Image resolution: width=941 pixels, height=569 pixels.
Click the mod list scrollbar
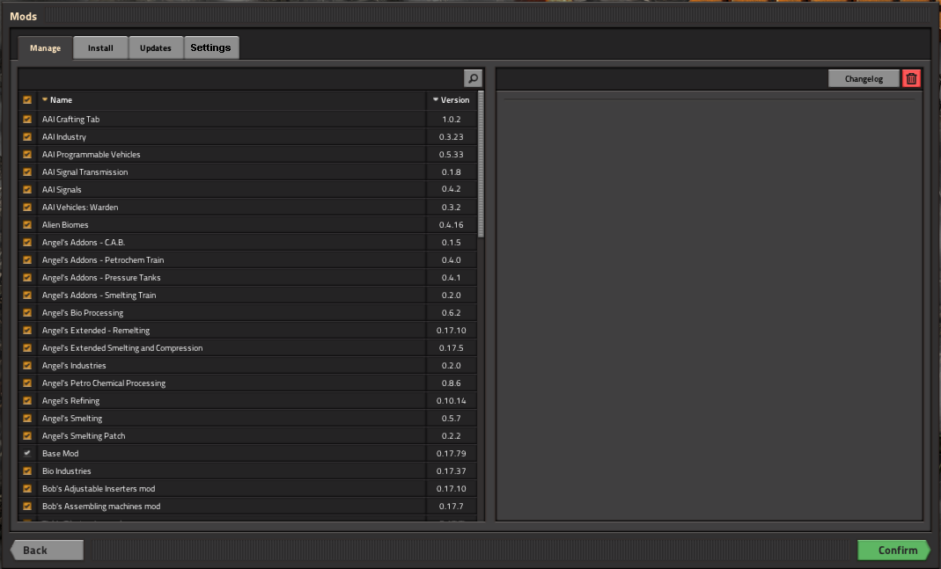[x=481, y=164]
